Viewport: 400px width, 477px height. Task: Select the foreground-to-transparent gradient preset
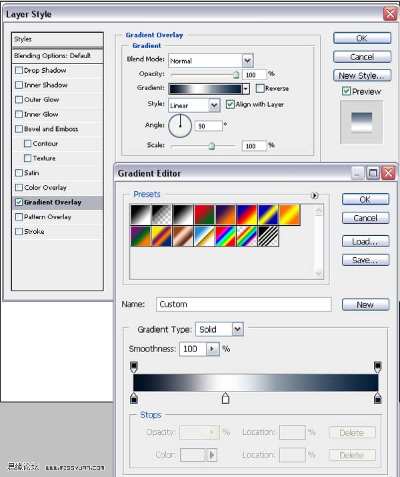click(161, 214)
